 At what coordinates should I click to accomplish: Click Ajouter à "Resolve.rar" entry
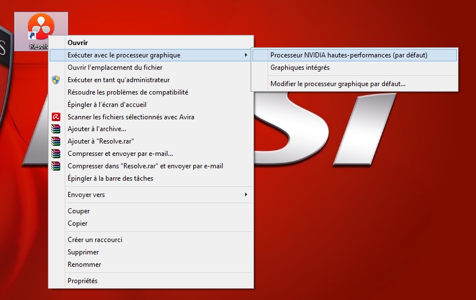[x=151, y=141]
